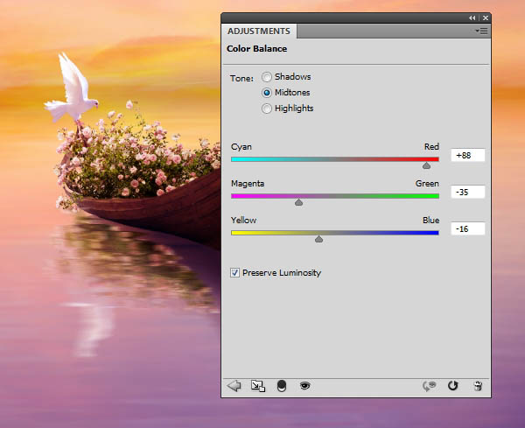This screenshot has height=428, width=525.
Task: Click the Magenta-Green value field showing -35
Action: pos(468,192)
